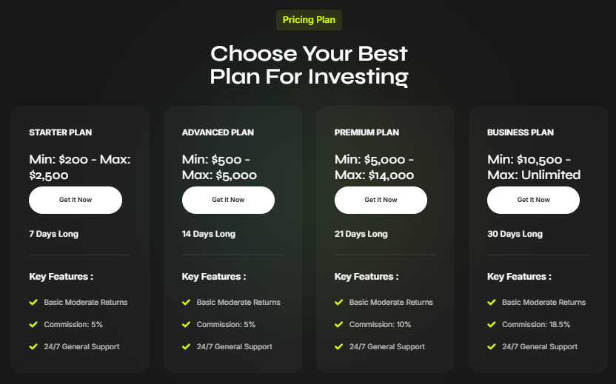This screenshot has width=616, height=384.
Task: Click checkmark beside Business Commission: 18.5%
Action: [x=491, y=324]
